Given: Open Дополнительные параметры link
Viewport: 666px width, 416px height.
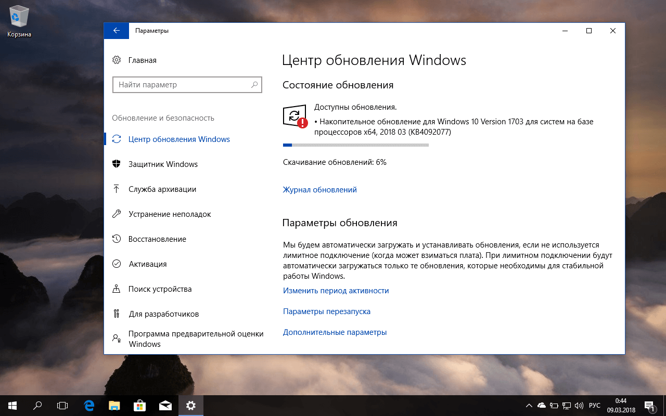Looking at the screenshot, I should coord(334,332).
